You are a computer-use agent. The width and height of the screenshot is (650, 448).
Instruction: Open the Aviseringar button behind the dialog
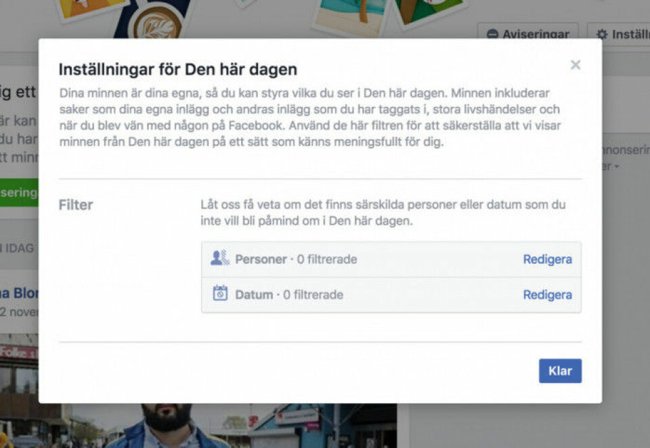click(527, 33)
